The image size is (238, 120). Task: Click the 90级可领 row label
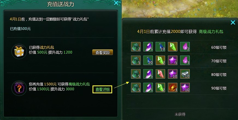(x=219, y=88)
